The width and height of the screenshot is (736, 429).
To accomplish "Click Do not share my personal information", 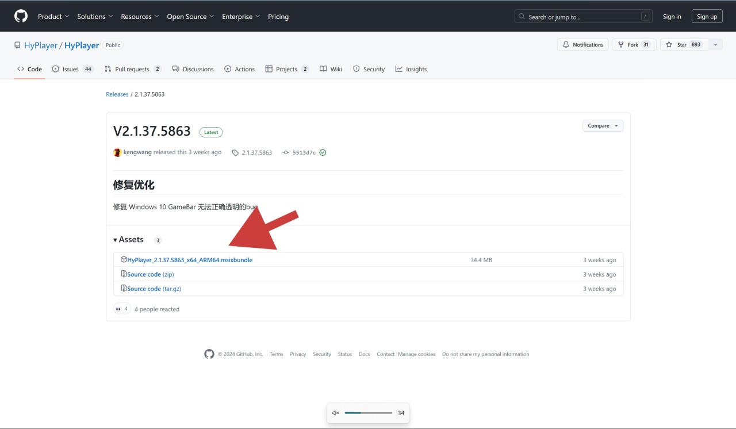I will tap(486, 354).
